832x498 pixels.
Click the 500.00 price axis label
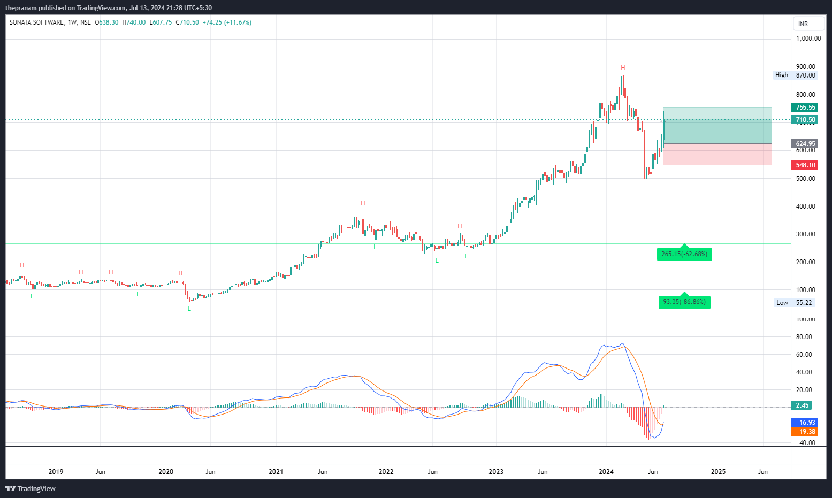click(x=806, y=179)
